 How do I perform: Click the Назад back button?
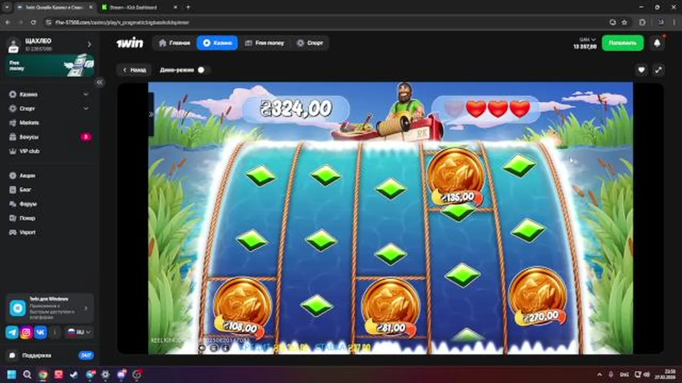134,70
